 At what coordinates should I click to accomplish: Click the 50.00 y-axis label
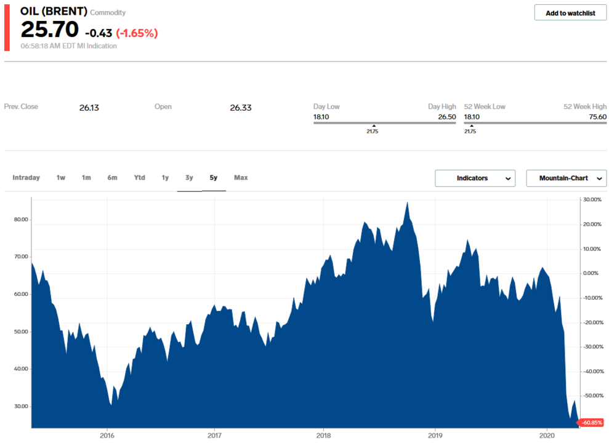click(21, 332)
